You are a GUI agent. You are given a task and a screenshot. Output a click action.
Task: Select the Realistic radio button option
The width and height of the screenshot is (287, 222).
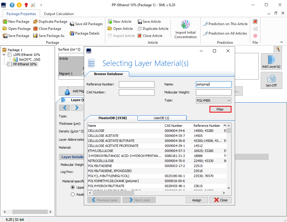coord(73,195)
